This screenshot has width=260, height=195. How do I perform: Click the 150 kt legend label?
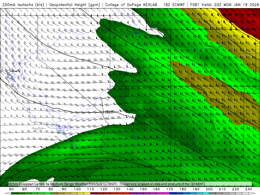click(x=143, y=189)
